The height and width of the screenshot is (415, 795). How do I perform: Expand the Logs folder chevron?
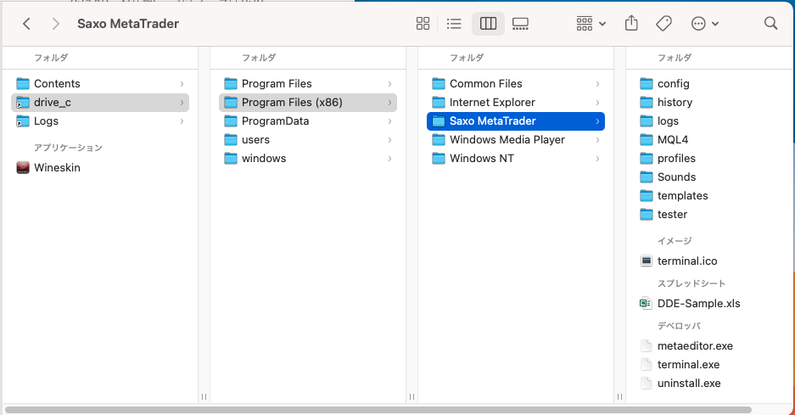click(182, 121)
